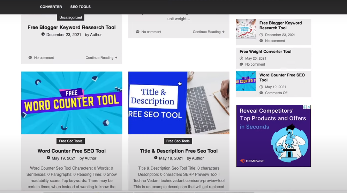Click comment bubble icon in Keyword Research card
Image resolution: width=347 pixels, height=193 pixels.
(30, 58)
